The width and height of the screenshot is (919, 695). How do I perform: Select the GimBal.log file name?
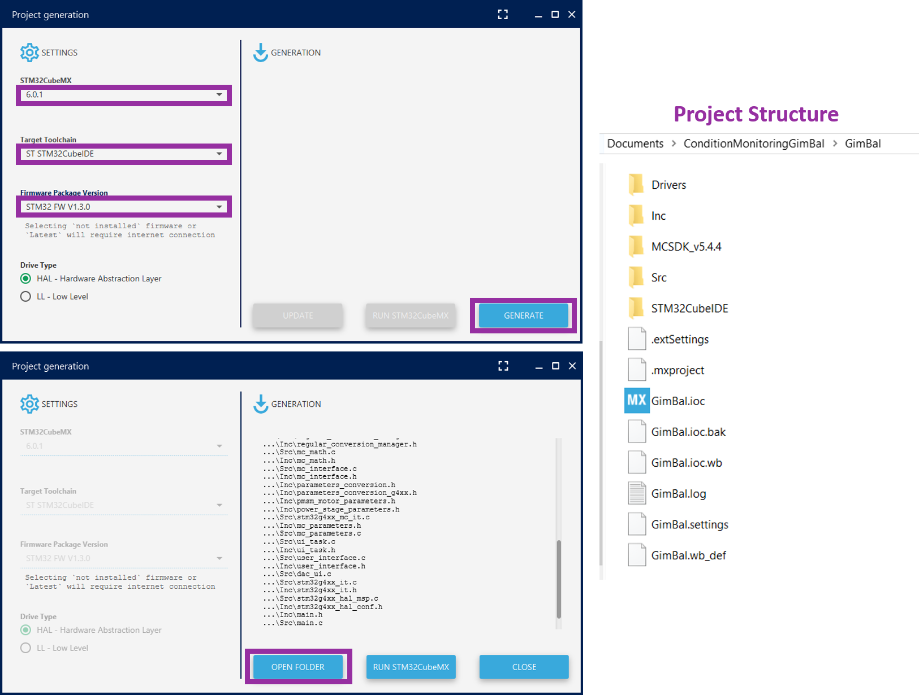[x=679, y=493]
